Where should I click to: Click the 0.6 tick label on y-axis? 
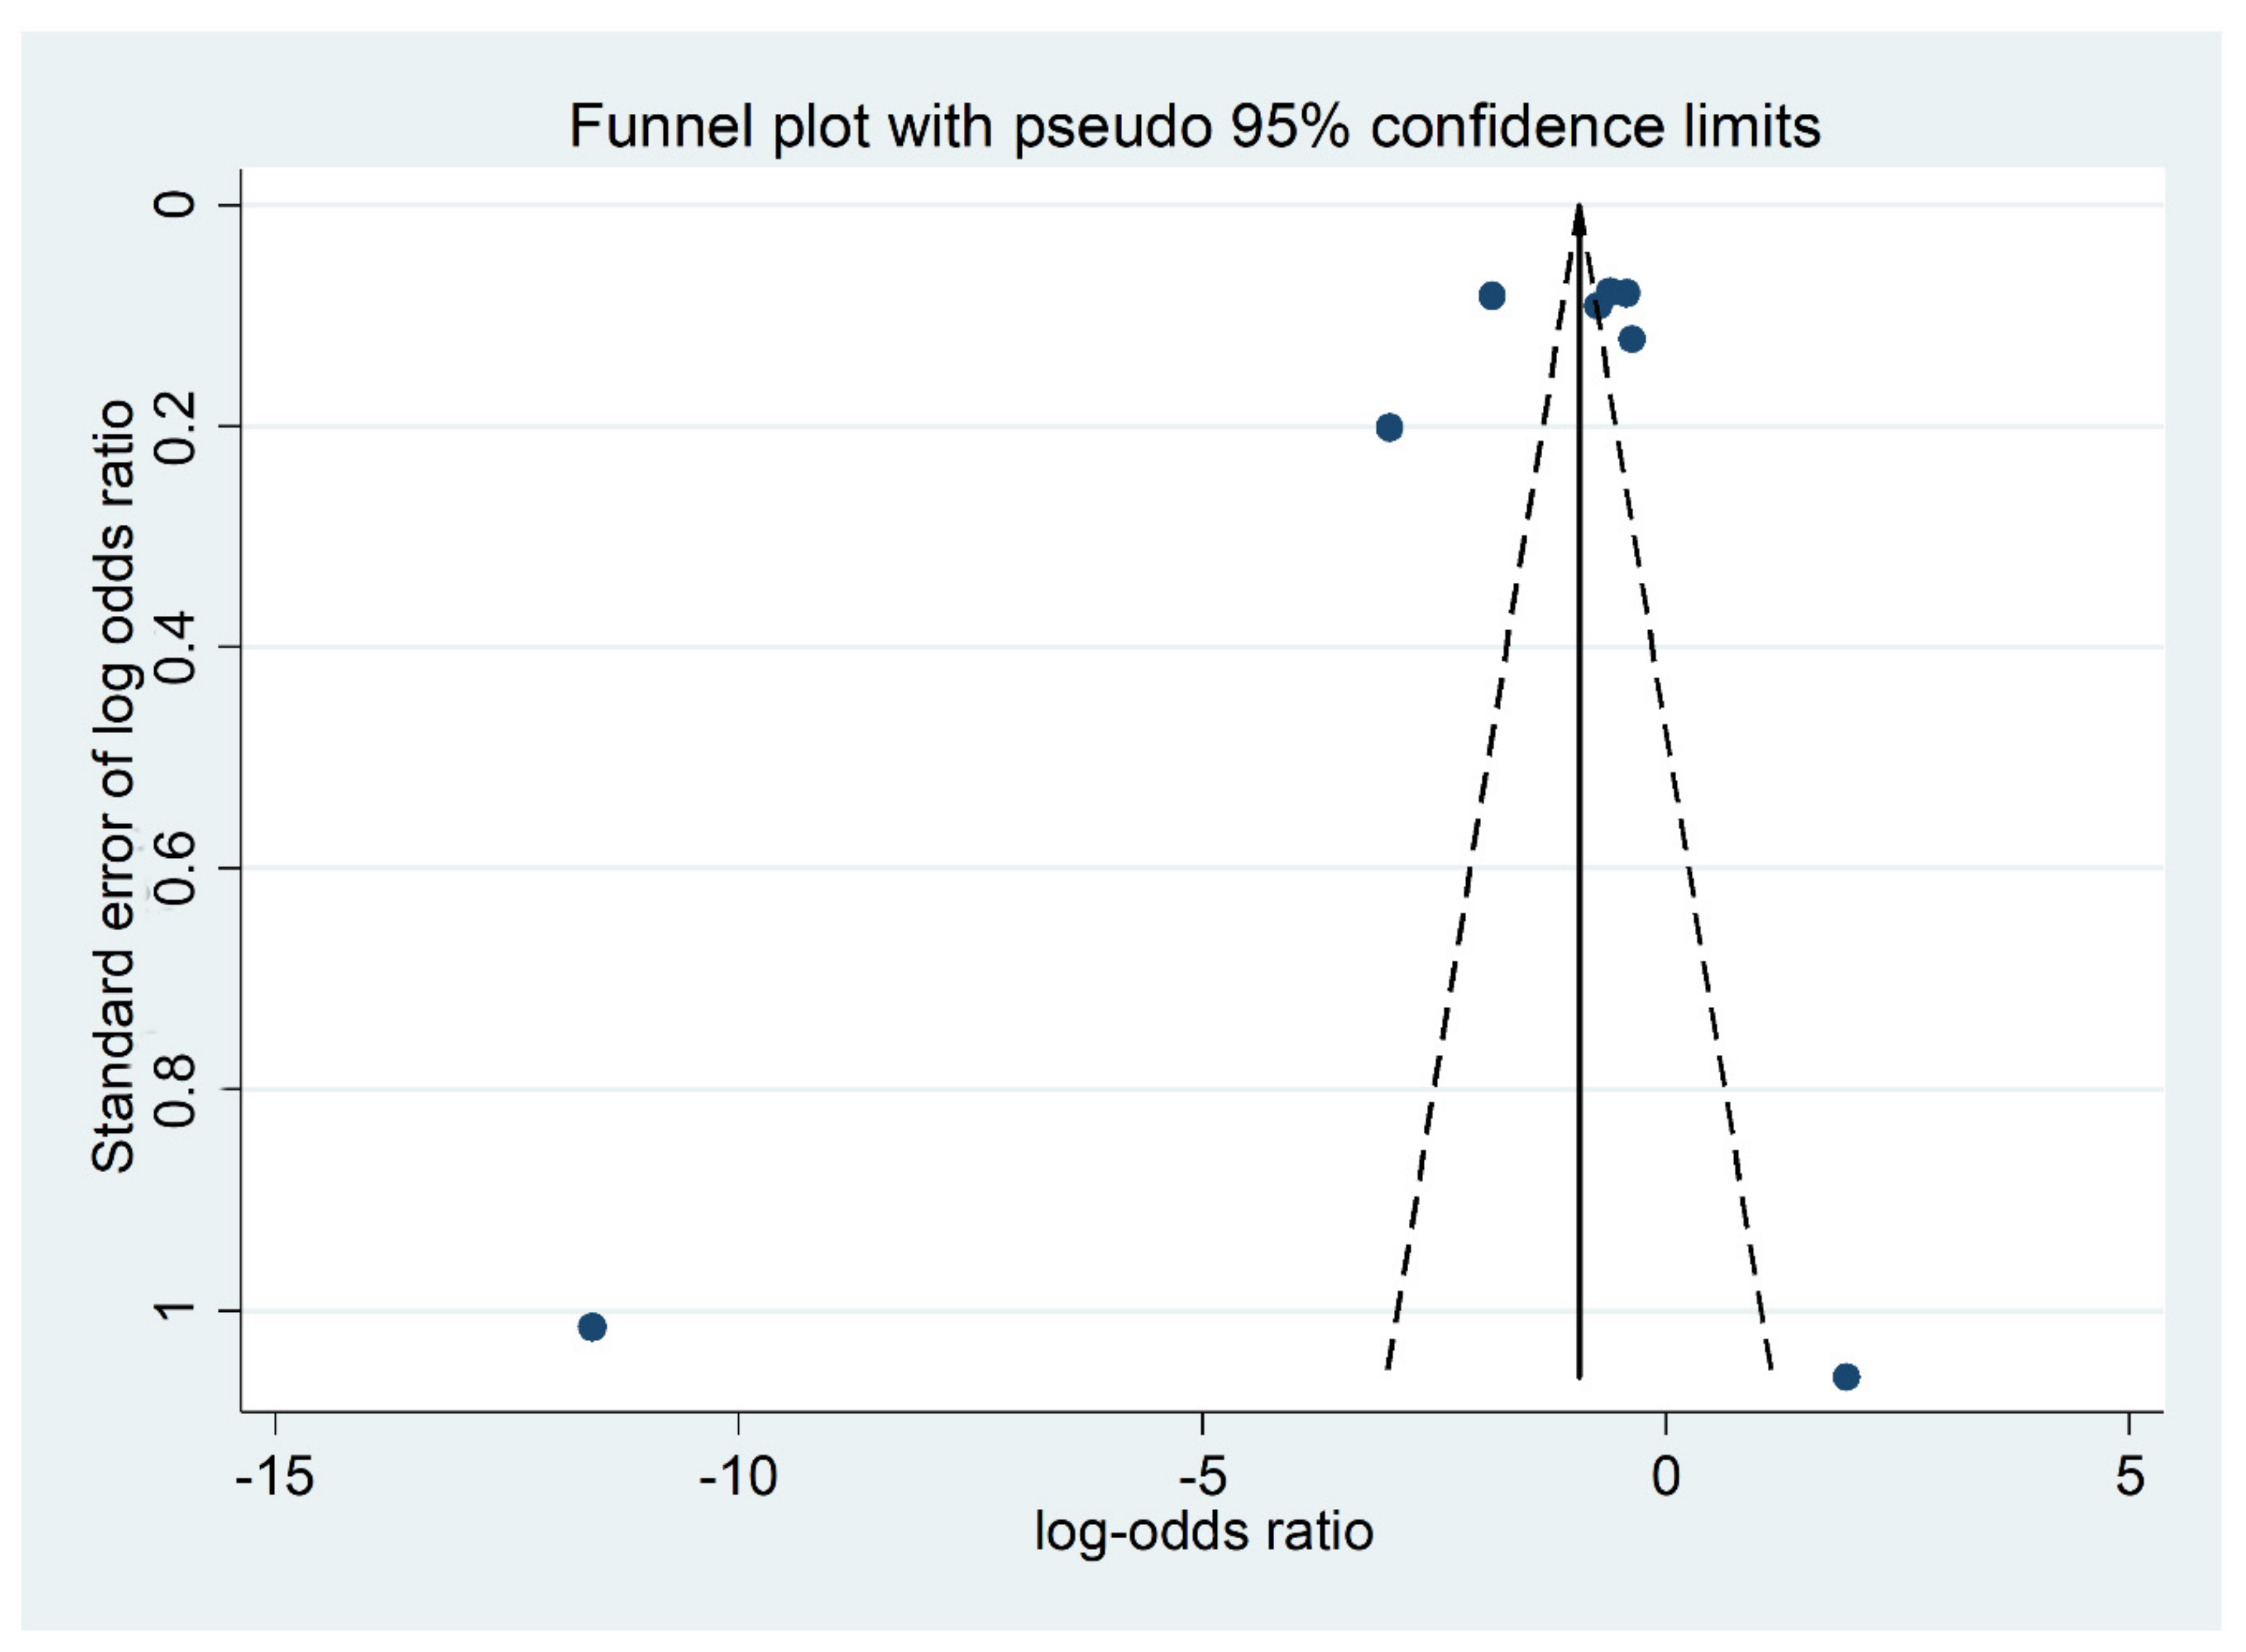(x=177, y=868)
